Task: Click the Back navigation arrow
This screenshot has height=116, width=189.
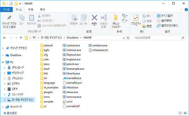Action: 4,38
